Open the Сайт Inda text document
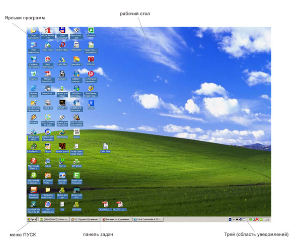 click(105, 148)
